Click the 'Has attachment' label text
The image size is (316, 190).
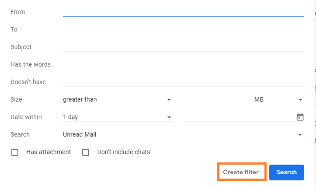pyautogui.click(x=49, y=152)
